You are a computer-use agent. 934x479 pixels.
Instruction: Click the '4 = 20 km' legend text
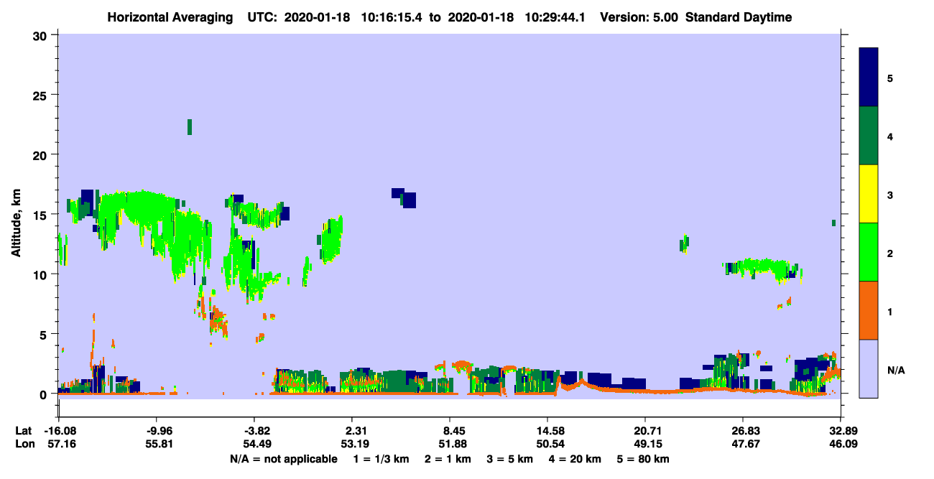[575, 459]
